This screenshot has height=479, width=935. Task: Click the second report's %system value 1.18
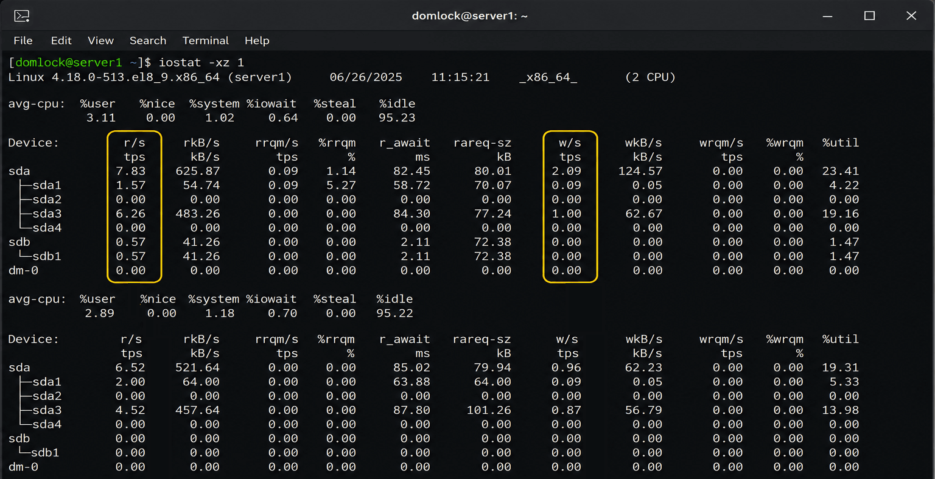click(220, 314)
